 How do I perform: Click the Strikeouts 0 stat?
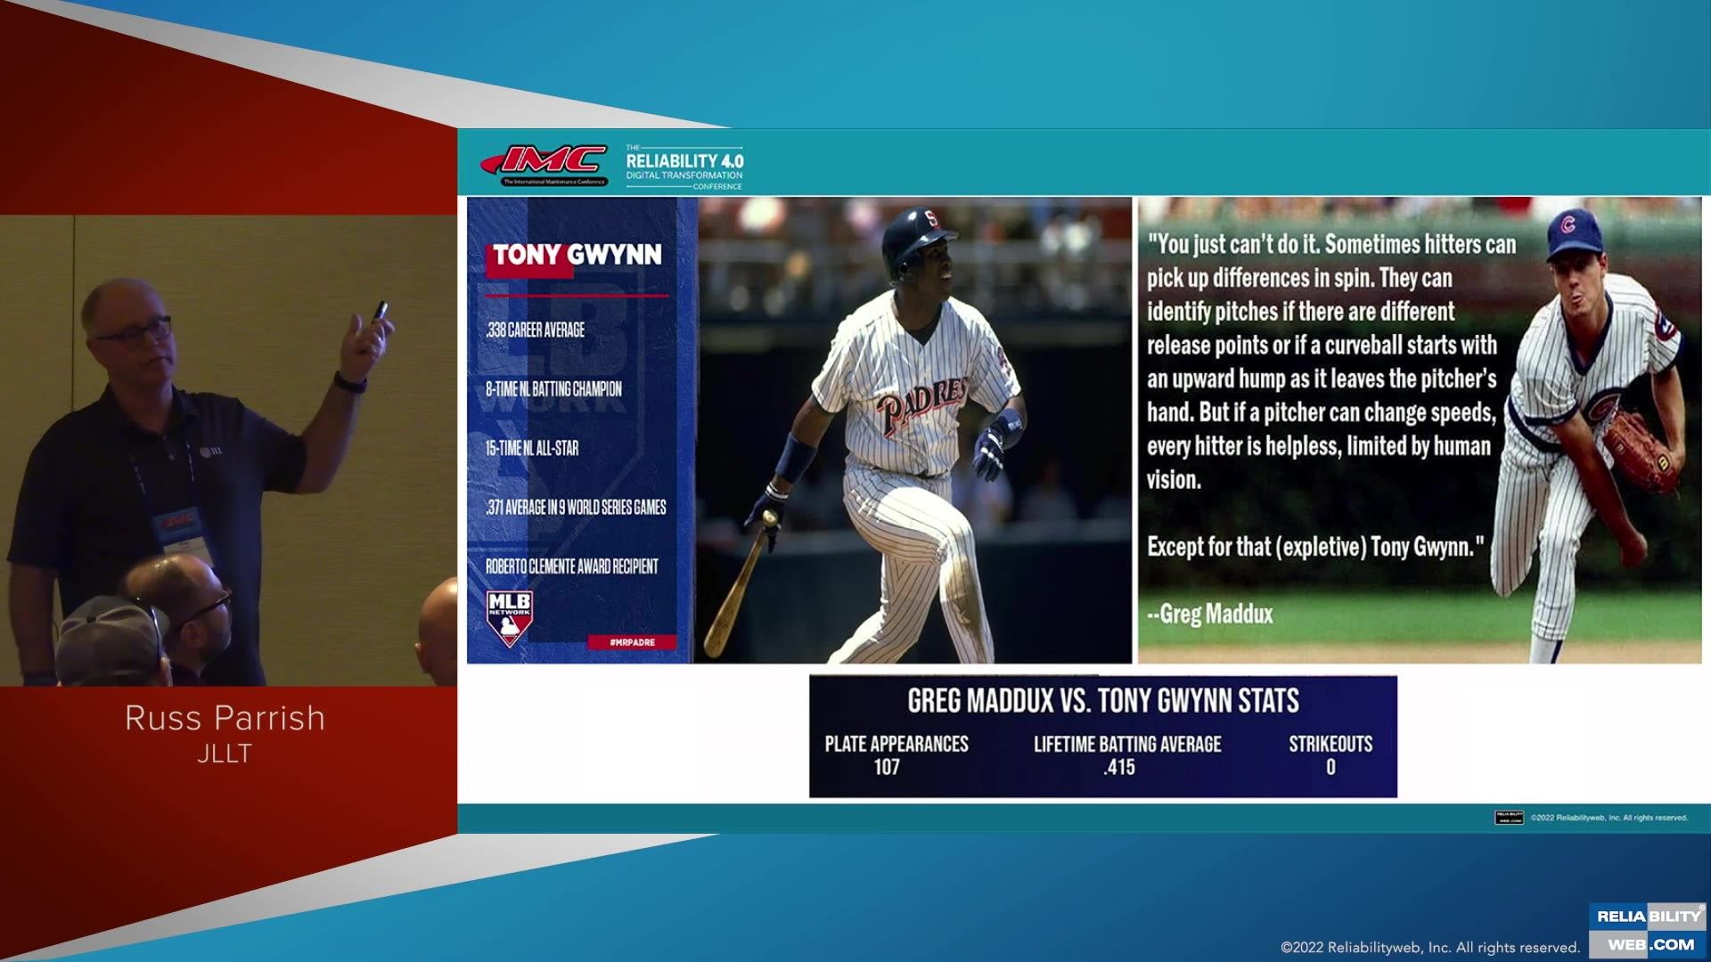click(1330, 754)
